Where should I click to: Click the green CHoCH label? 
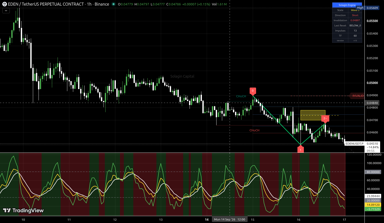(x=241, y=96)
